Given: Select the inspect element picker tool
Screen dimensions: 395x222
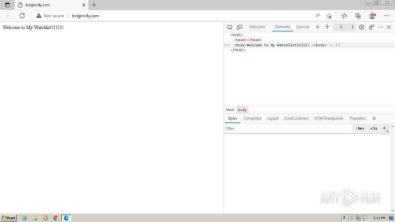Looking at the screenshot, I should pos(229,27).
